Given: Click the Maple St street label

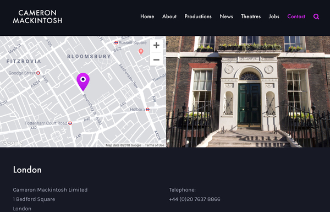Looking at the screenshot, I should (15, 48).
